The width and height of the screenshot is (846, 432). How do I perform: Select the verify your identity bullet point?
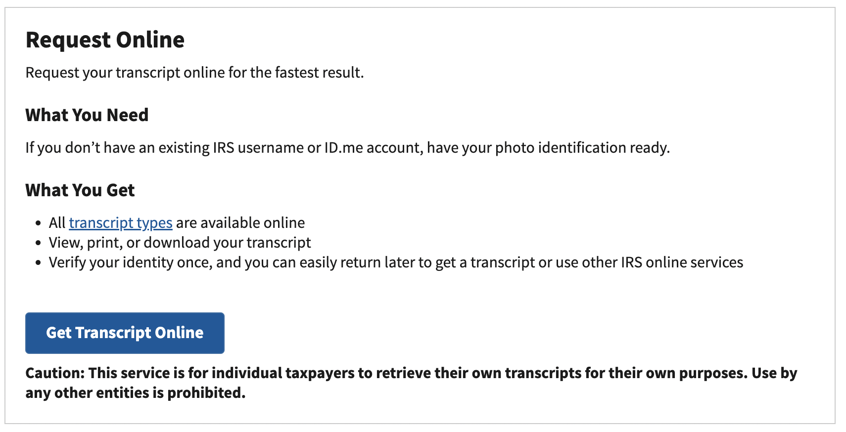coord(396,262)
